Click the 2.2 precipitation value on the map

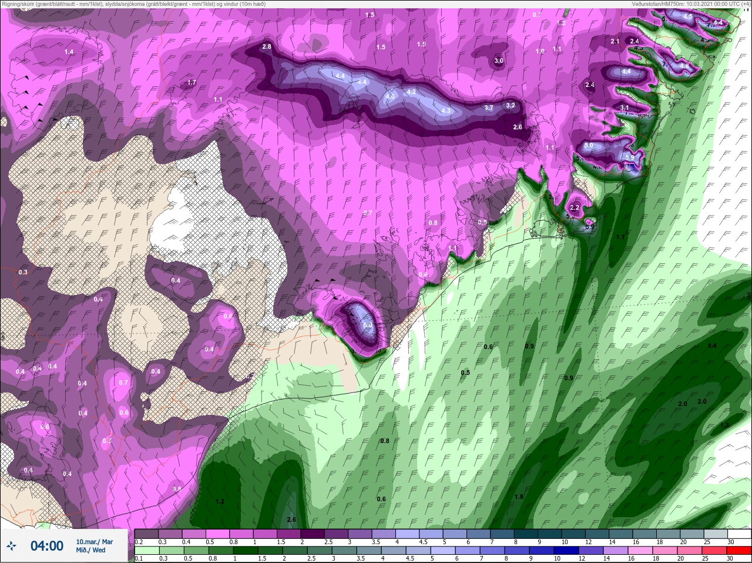(575, 207)
